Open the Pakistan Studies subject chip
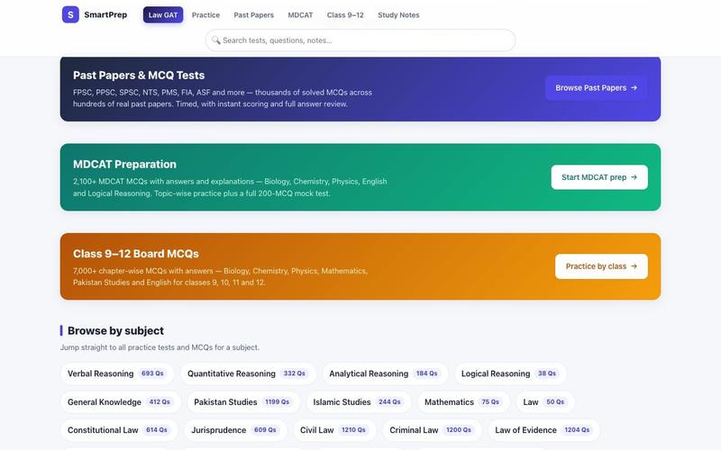The image size is (721, 450). [243, 401]
